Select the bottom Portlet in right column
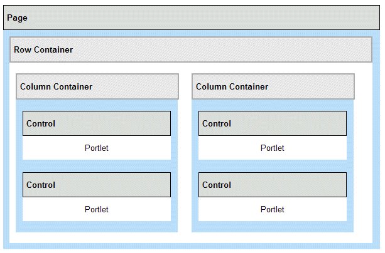Image resolution: width=385 pixels, height=253 pixels. coord(273,210)
